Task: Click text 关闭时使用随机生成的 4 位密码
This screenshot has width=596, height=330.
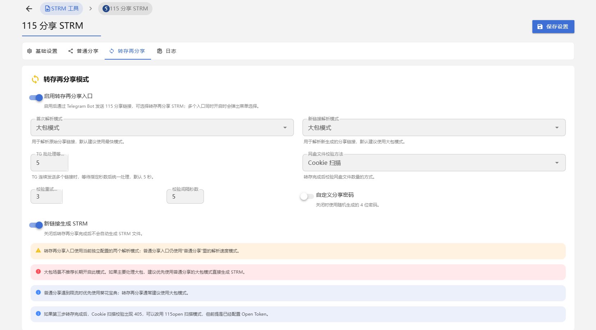Action: [347, 205]
